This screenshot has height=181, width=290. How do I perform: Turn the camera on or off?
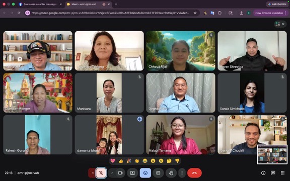tap(120, 173)
